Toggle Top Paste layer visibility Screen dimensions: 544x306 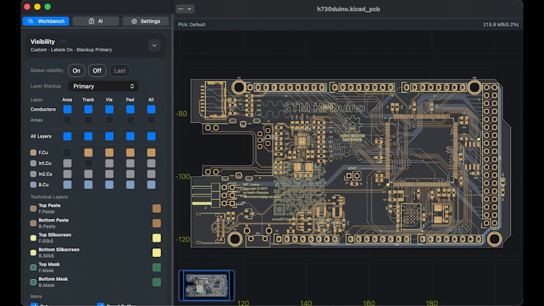coord(156,209)
